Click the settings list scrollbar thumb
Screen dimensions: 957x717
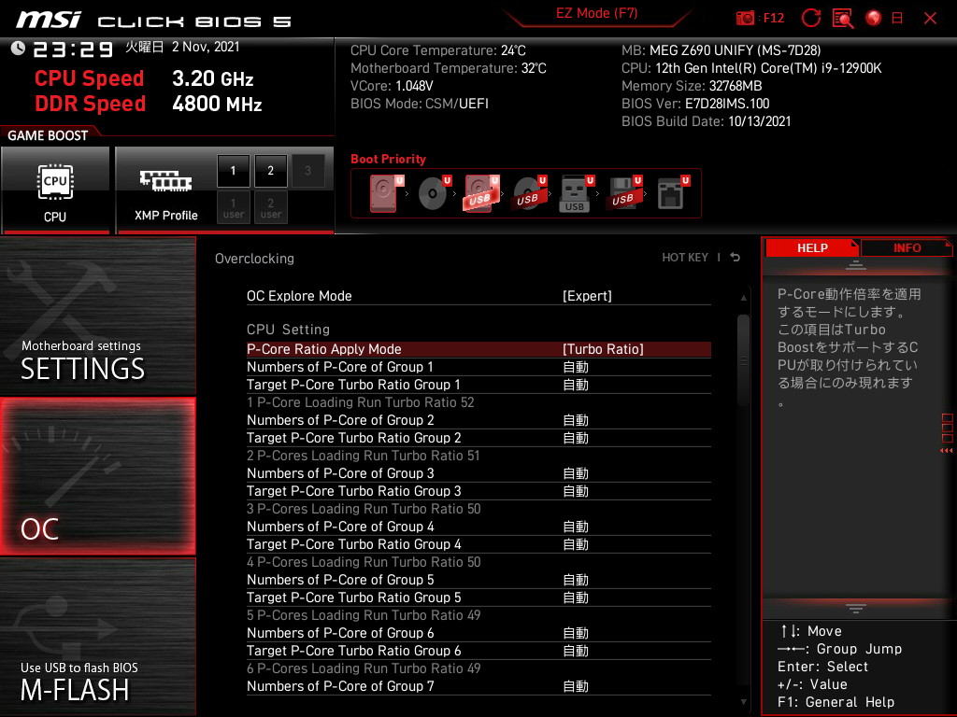[743, 360]
